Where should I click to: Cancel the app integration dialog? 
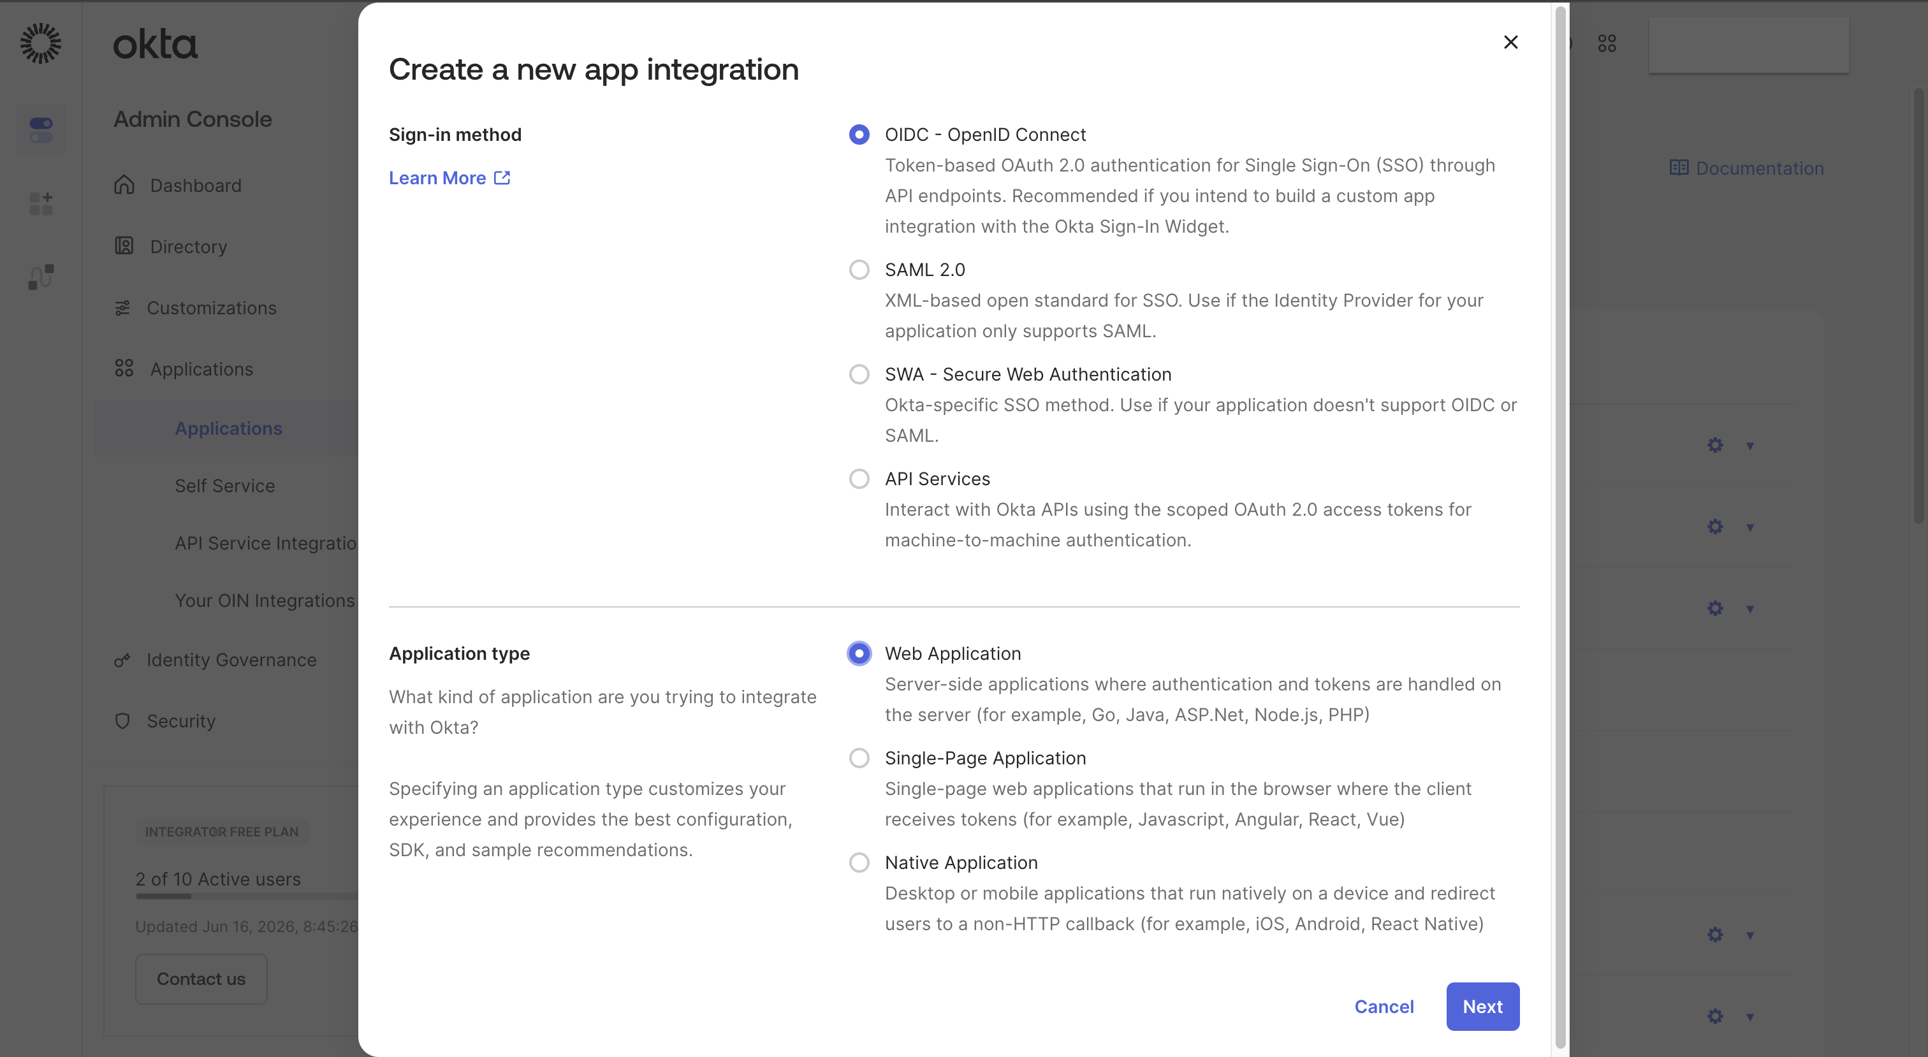tap(1384, 1007)
